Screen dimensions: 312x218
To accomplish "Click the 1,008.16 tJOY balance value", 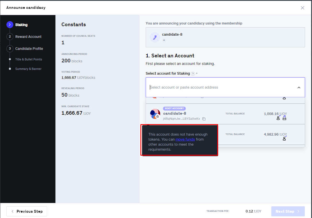I will 276,114.
